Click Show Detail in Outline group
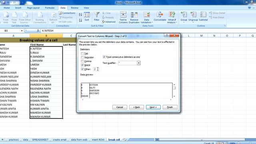This screenshot has width=256, height=144. (x=217, y=13)
